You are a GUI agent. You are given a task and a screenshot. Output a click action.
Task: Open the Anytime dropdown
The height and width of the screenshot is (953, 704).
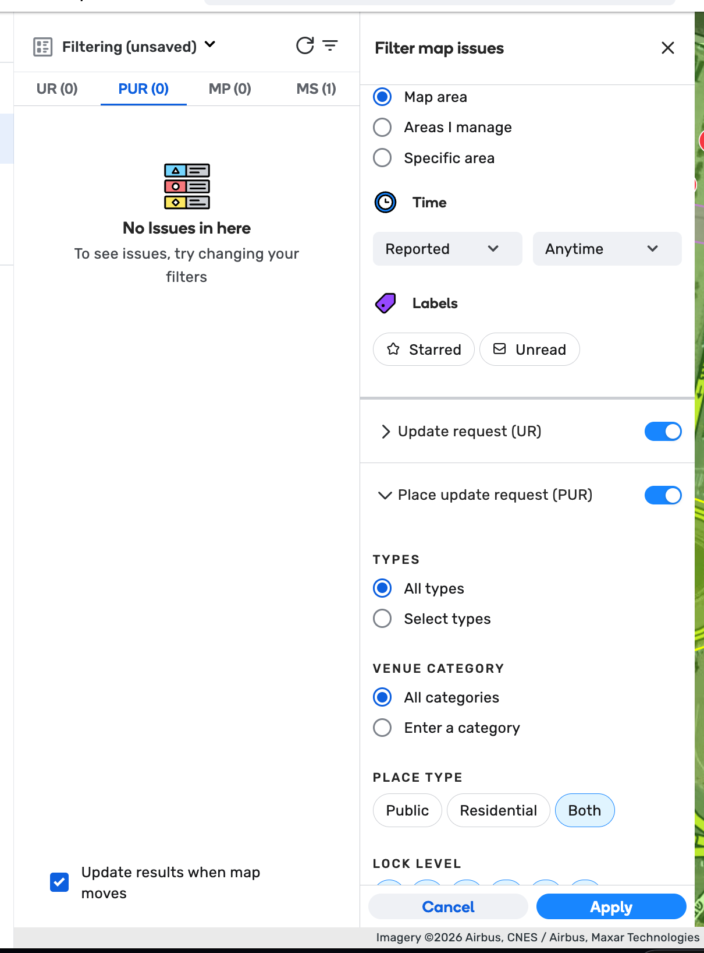[x=607, y=249]
